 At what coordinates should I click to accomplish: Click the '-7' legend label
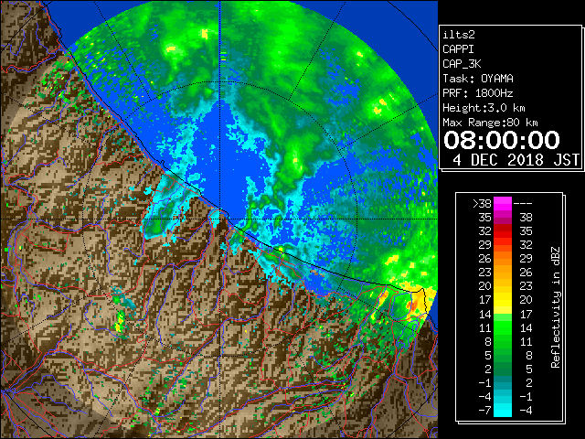[x=484, y=410]
